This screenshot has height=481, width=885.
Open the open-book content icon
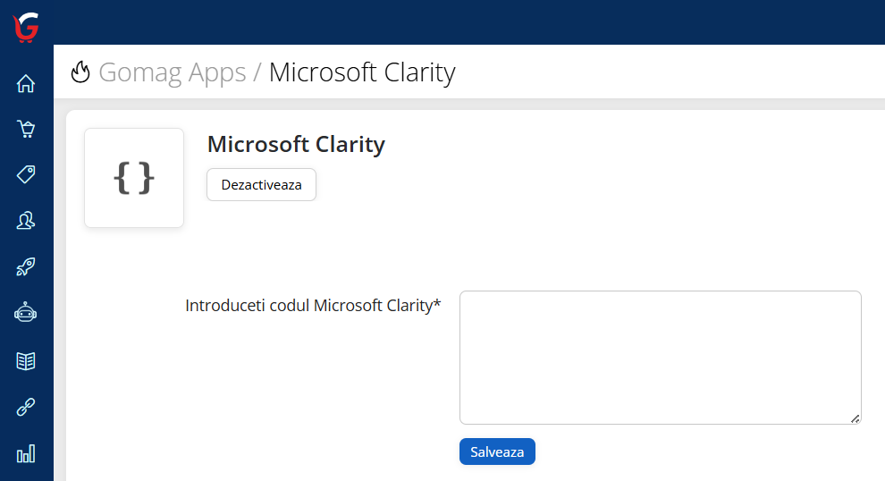pos(25,361)
